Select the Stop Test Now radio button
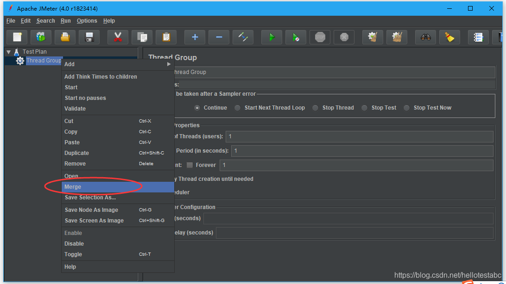The width and height of the screenshot is (506, 284). click(x=407, y=108)
